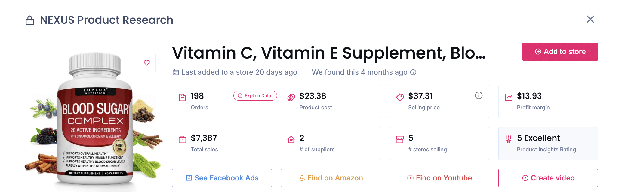Click the storefront icon beside stores selling
Image resolution: width=622 pixels, height=194 pixels.
pos(400,139)
